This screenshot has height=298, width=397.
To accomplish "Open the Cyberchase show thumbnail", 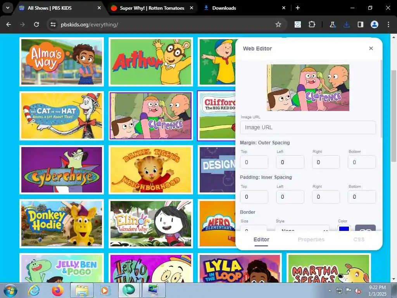I will coord(62,170).
